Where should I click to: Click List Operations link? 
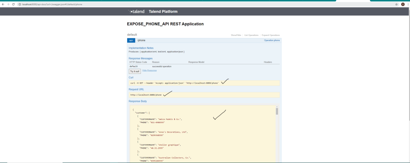click(252, 35)
